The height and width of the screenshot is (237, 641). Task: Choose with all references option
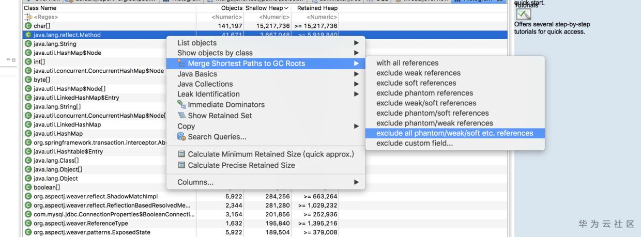(407, 63)
